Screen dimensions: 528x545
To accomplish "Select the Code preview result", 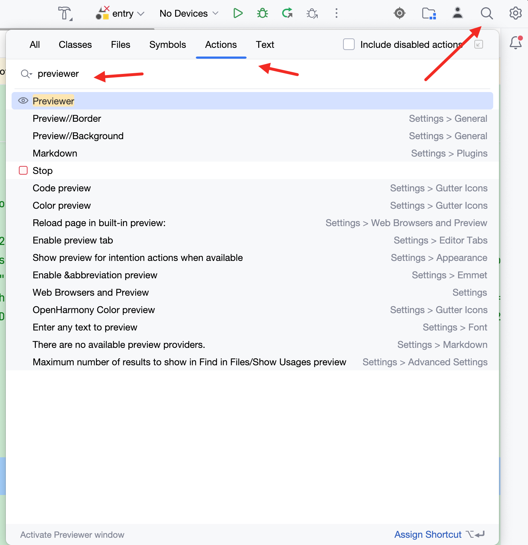I will (x=252, y=188).
